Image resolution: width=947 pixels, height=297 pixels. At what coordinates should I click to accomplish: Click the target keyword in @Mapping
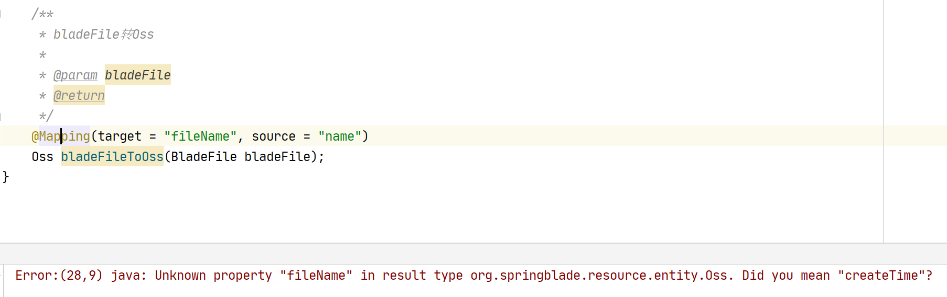(x=120, y=136)
